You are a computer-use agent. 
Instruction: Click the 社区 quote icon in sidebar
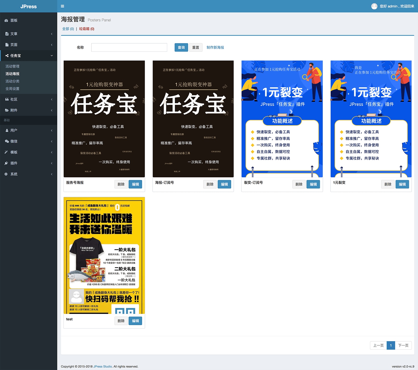coord(7,99)
